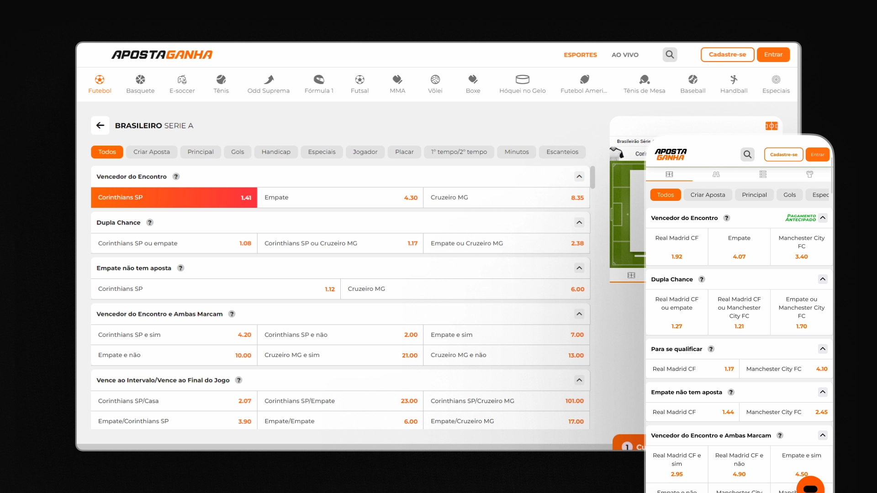Select Empate odds 4.30

click(340, 198)
